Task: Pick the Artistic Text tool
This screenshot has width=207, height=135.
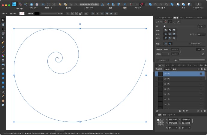Action: (3, 92)
